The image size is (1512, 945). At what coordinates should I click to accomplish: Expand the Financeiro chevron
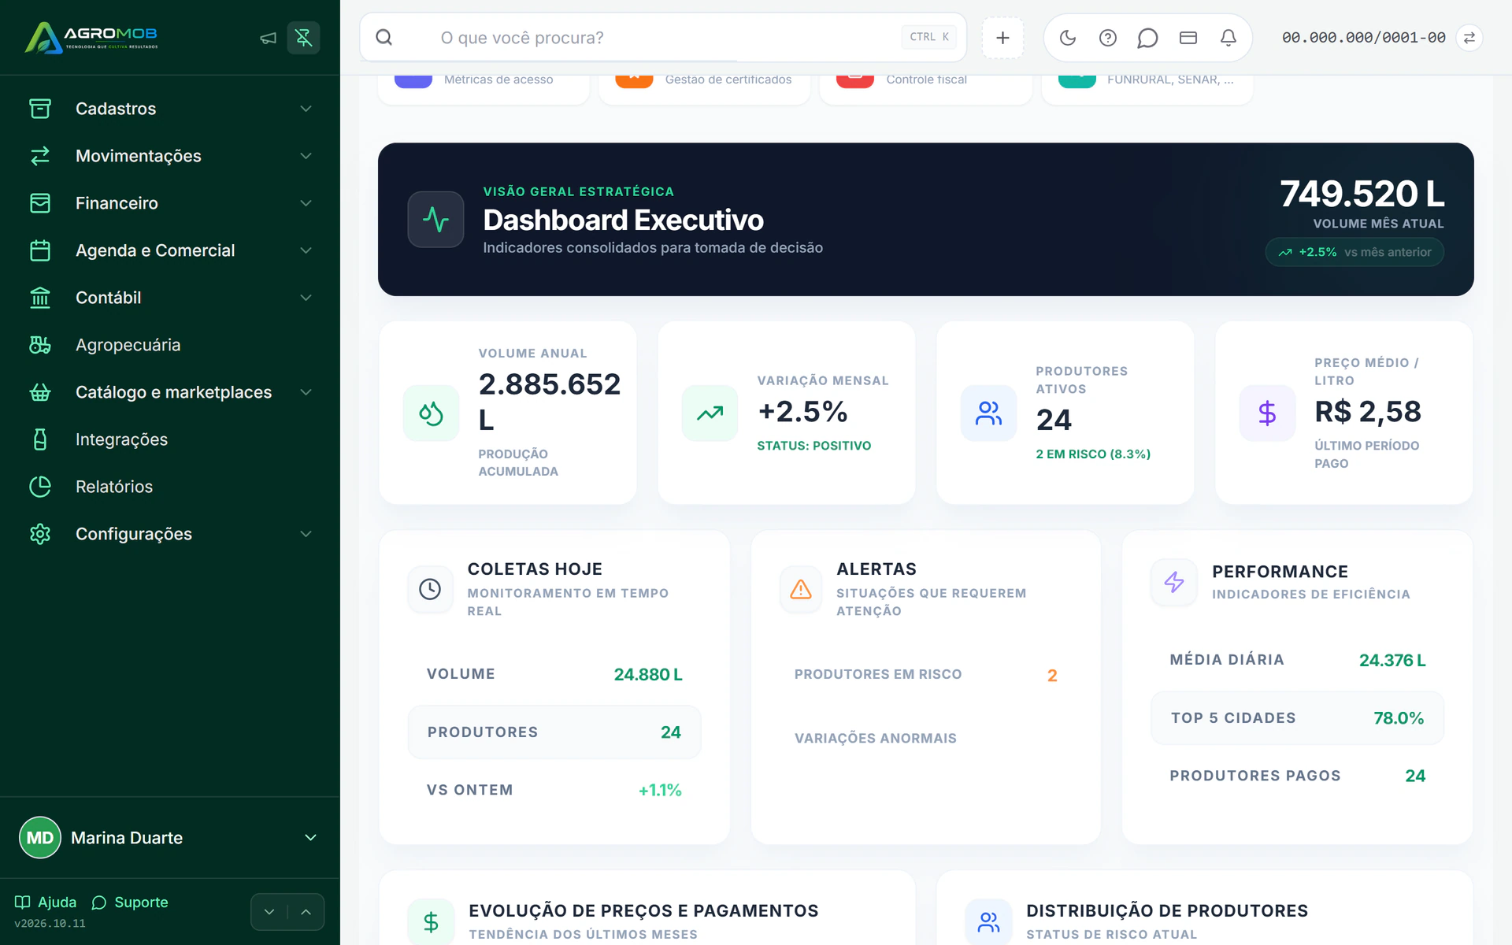coord(306,203)
